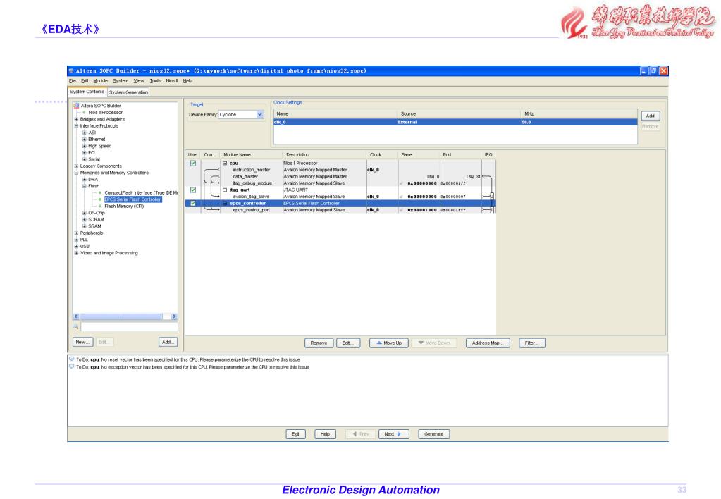This screenshot has height=499, width=721.
Task: Click the green dot beside CompactFlash Interface
Action: [100, 192]
